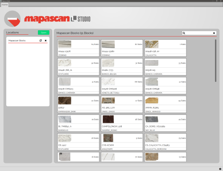The width and height of the screenshot is (223, 171).
Task: Click the magnifier search icon
Action: [x=184, y=33]
